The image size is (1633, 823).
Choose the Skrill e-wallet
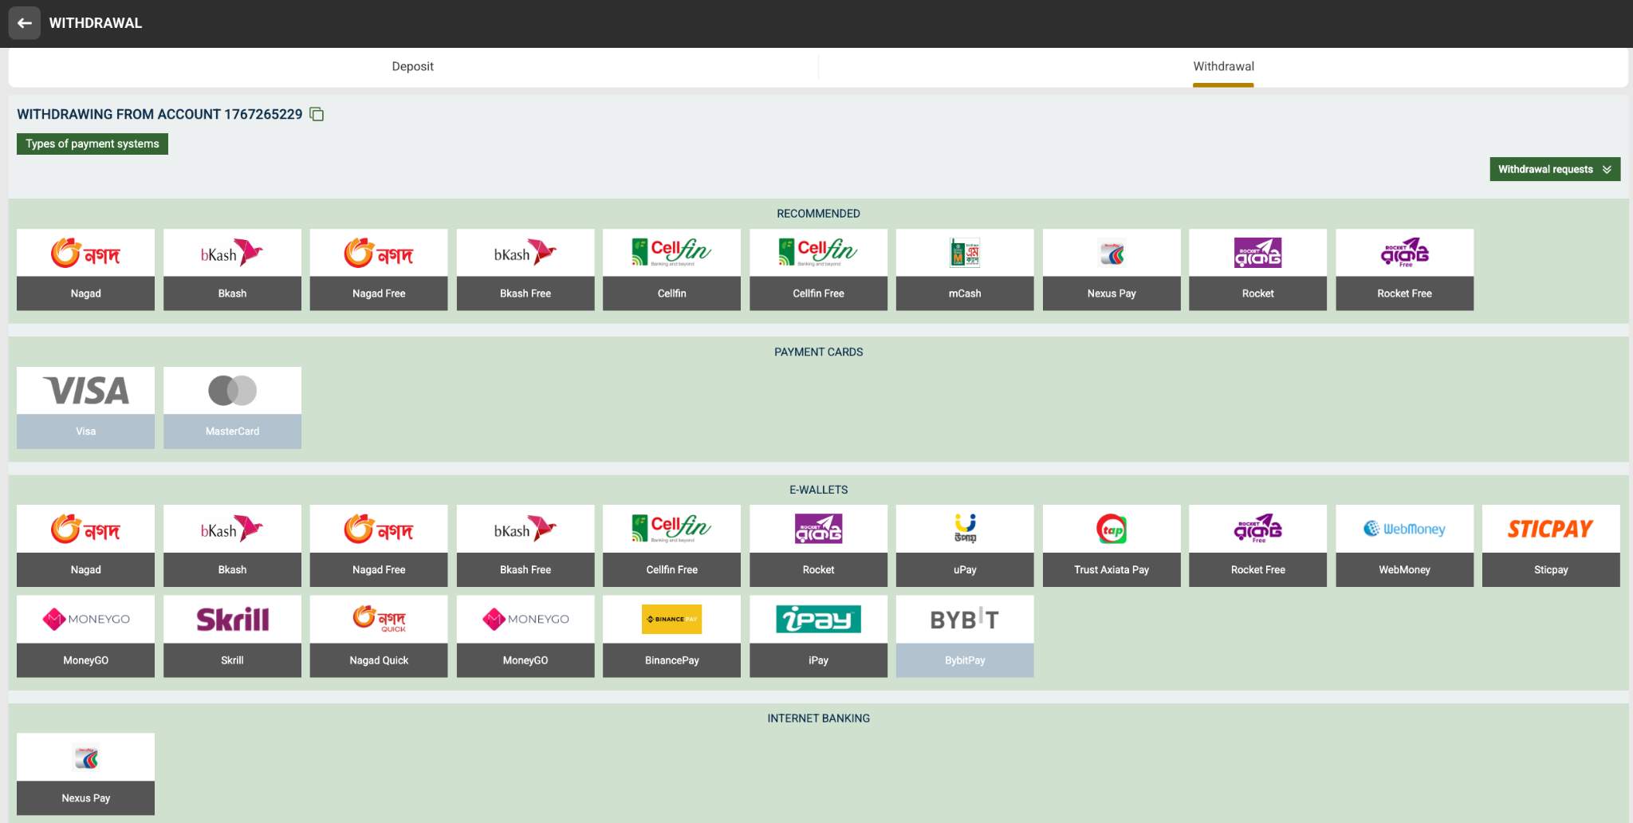(232, 636)
